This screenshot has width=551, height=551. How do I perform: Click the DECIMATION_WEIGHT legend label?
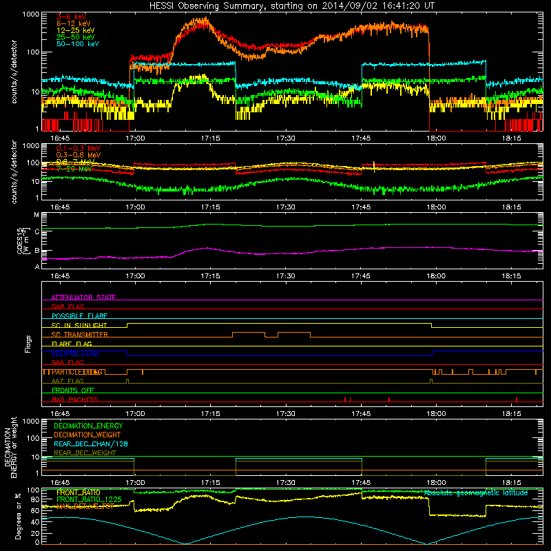coord(87,435)
